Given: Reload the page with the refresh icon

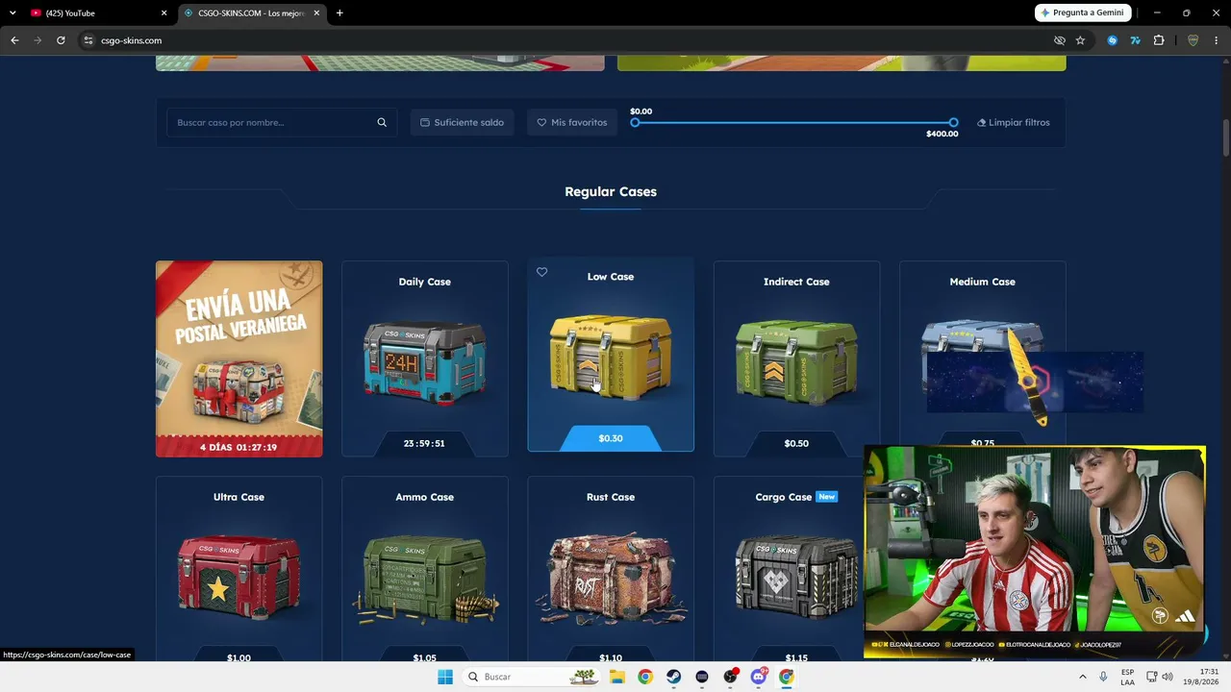Looking at the screenshot, I should tap(61, 40).
